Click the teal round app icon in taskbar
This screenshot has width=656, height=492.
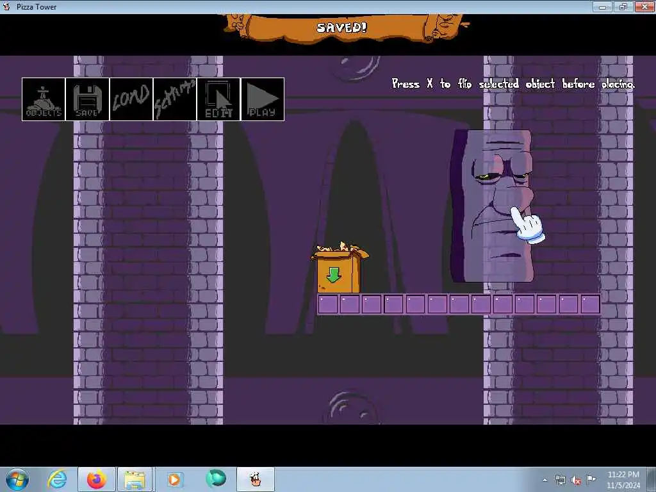216,479
